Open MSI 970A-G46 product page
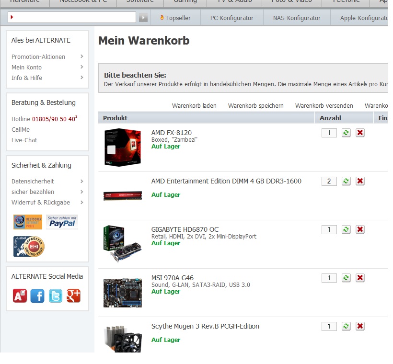The image size is (393, 364). 173,278
